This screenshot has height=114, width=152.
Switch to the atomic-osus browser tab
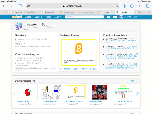68,12
